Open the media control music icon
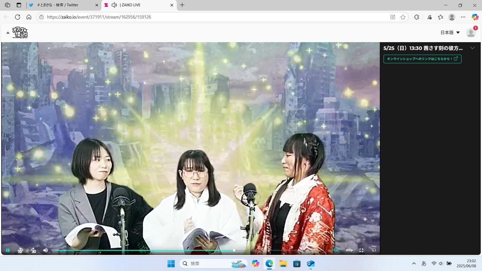 (x=429, y=17)
